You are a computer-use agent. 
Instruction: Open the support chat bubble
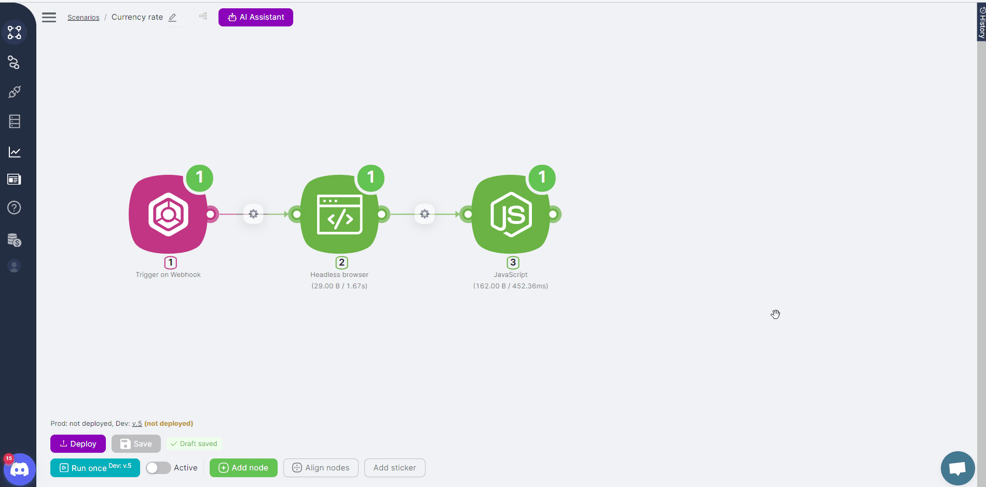pyautogui.click(x=957, y=468)
